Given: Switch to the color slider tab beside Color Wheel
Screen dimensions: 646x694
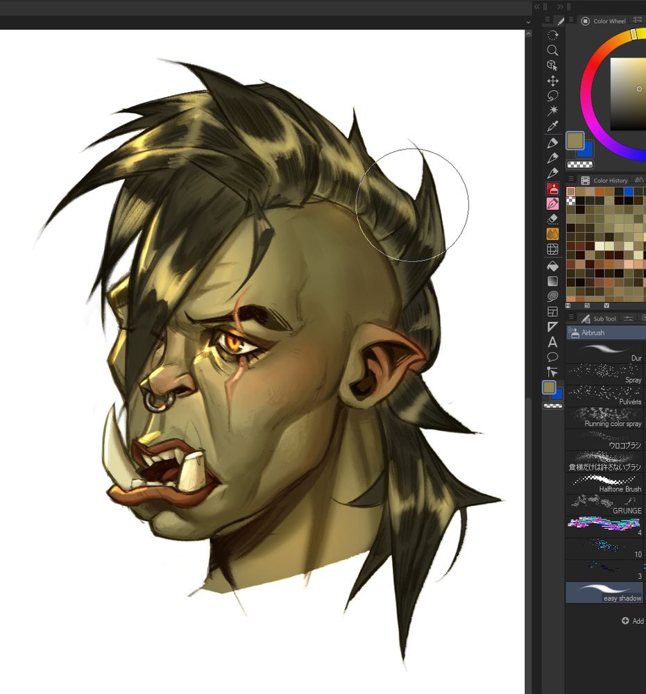Looking at the screenshot, I should pyautogui.click(x=637, y=20).
